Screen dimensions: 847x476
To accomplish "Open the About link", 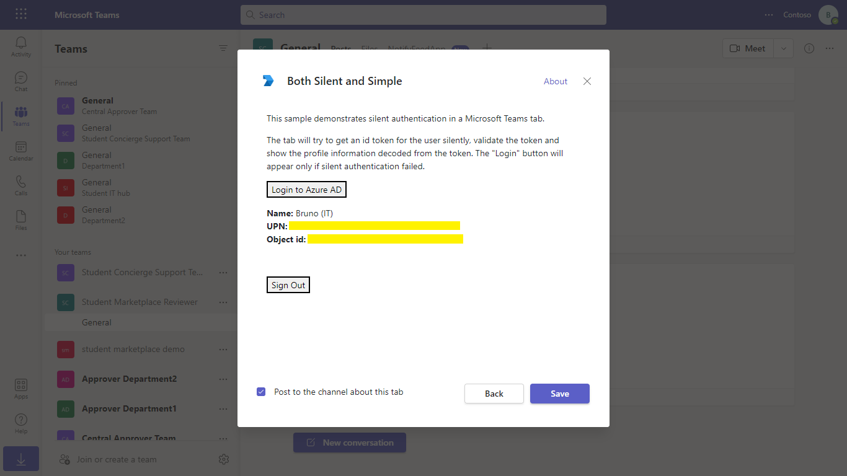I will point(556,81).
